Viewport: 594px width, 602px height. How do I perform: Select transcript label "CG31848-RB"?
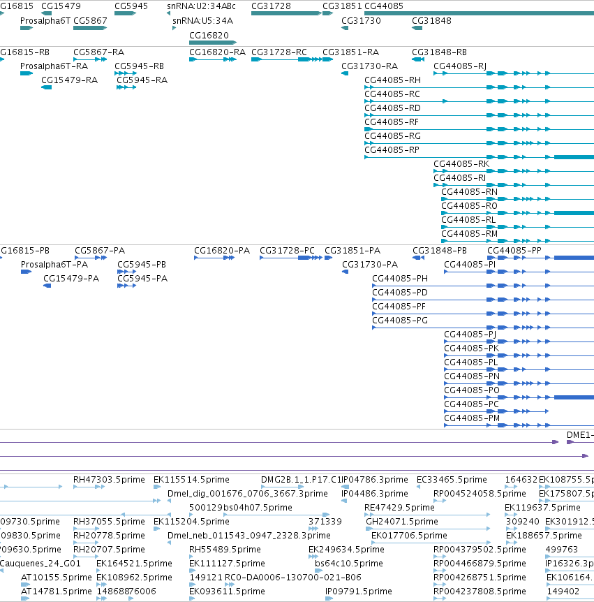point(439,52)
